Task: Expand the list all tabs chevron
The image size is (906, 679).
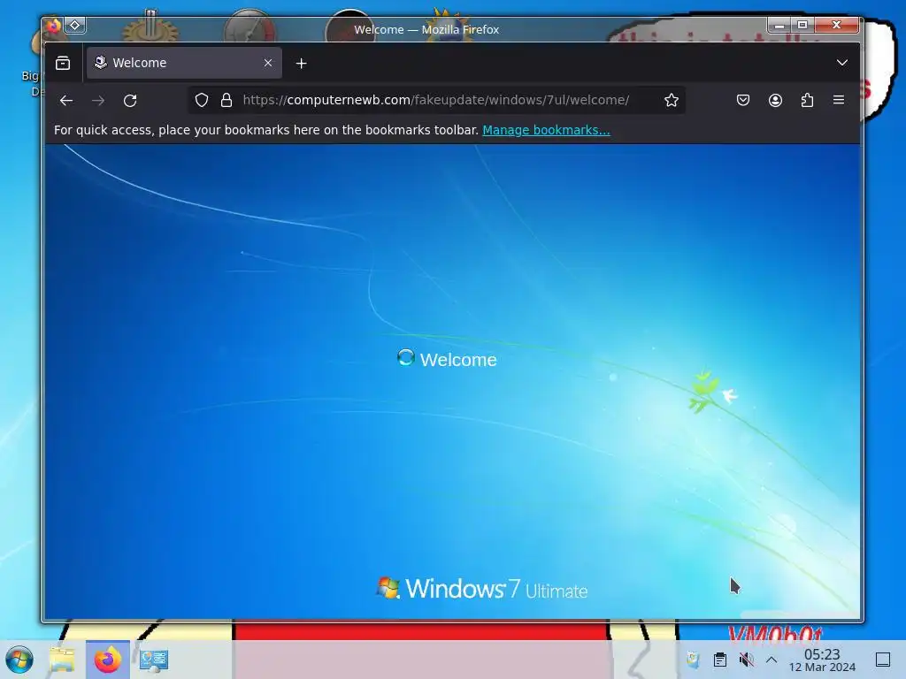Action: [842, 63]
